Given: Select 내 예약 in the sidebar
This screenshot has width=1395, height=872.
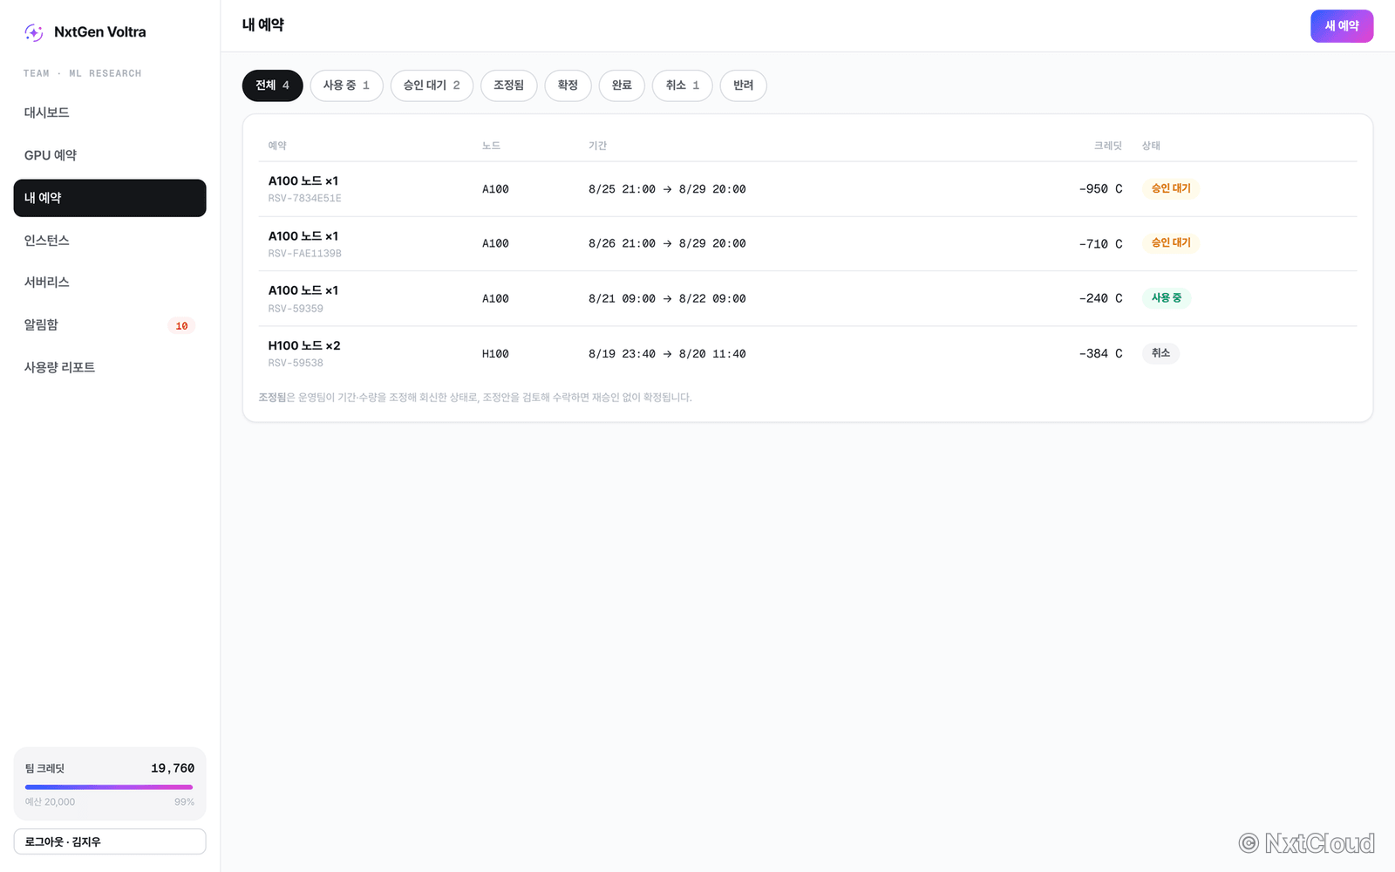Looking at the screenshot, I should [x=110, y=198].
